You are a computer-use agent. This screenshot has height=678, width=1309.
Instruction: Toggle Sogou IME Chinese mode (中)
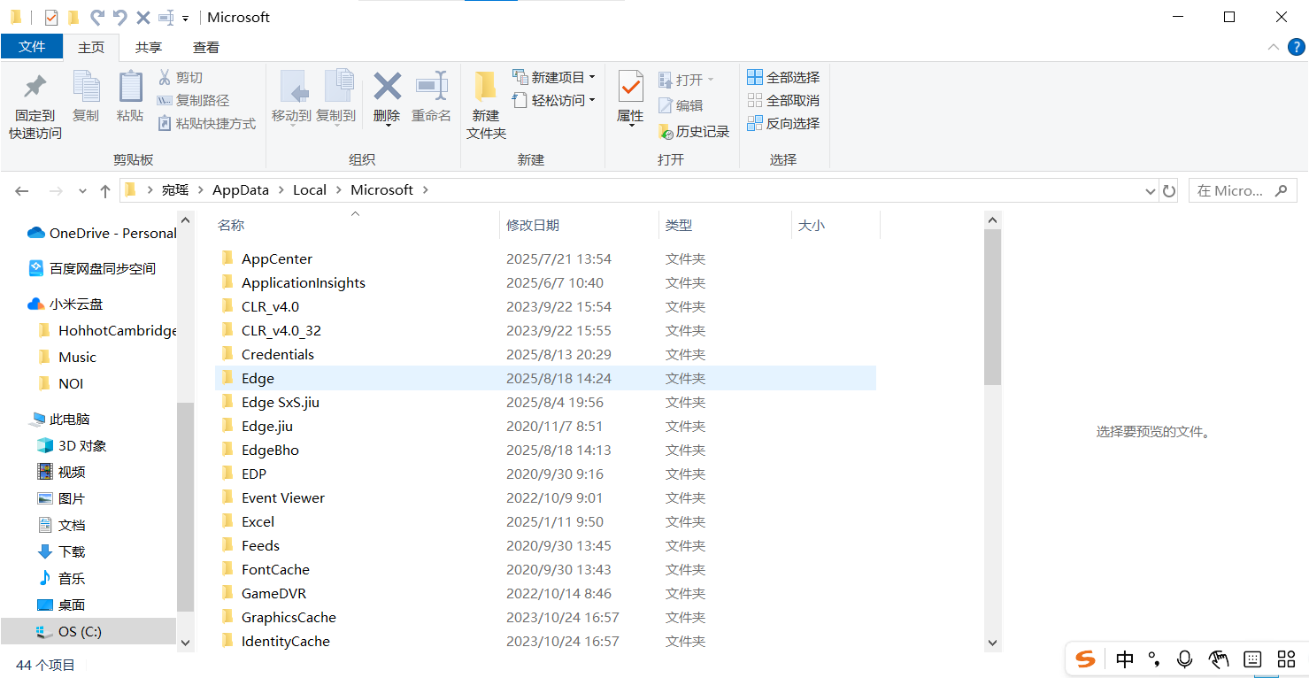click(1125, 659)
